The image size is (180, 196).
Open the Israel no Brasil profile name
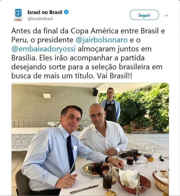click(45, 12)
